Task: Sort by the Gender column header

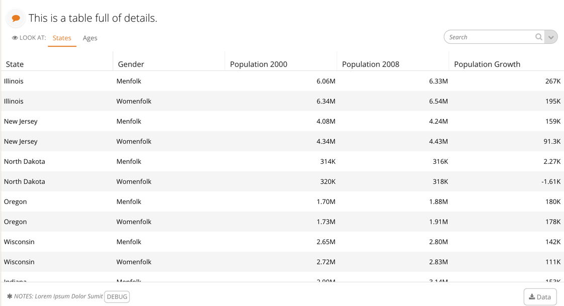Action: tap(131, 64)
